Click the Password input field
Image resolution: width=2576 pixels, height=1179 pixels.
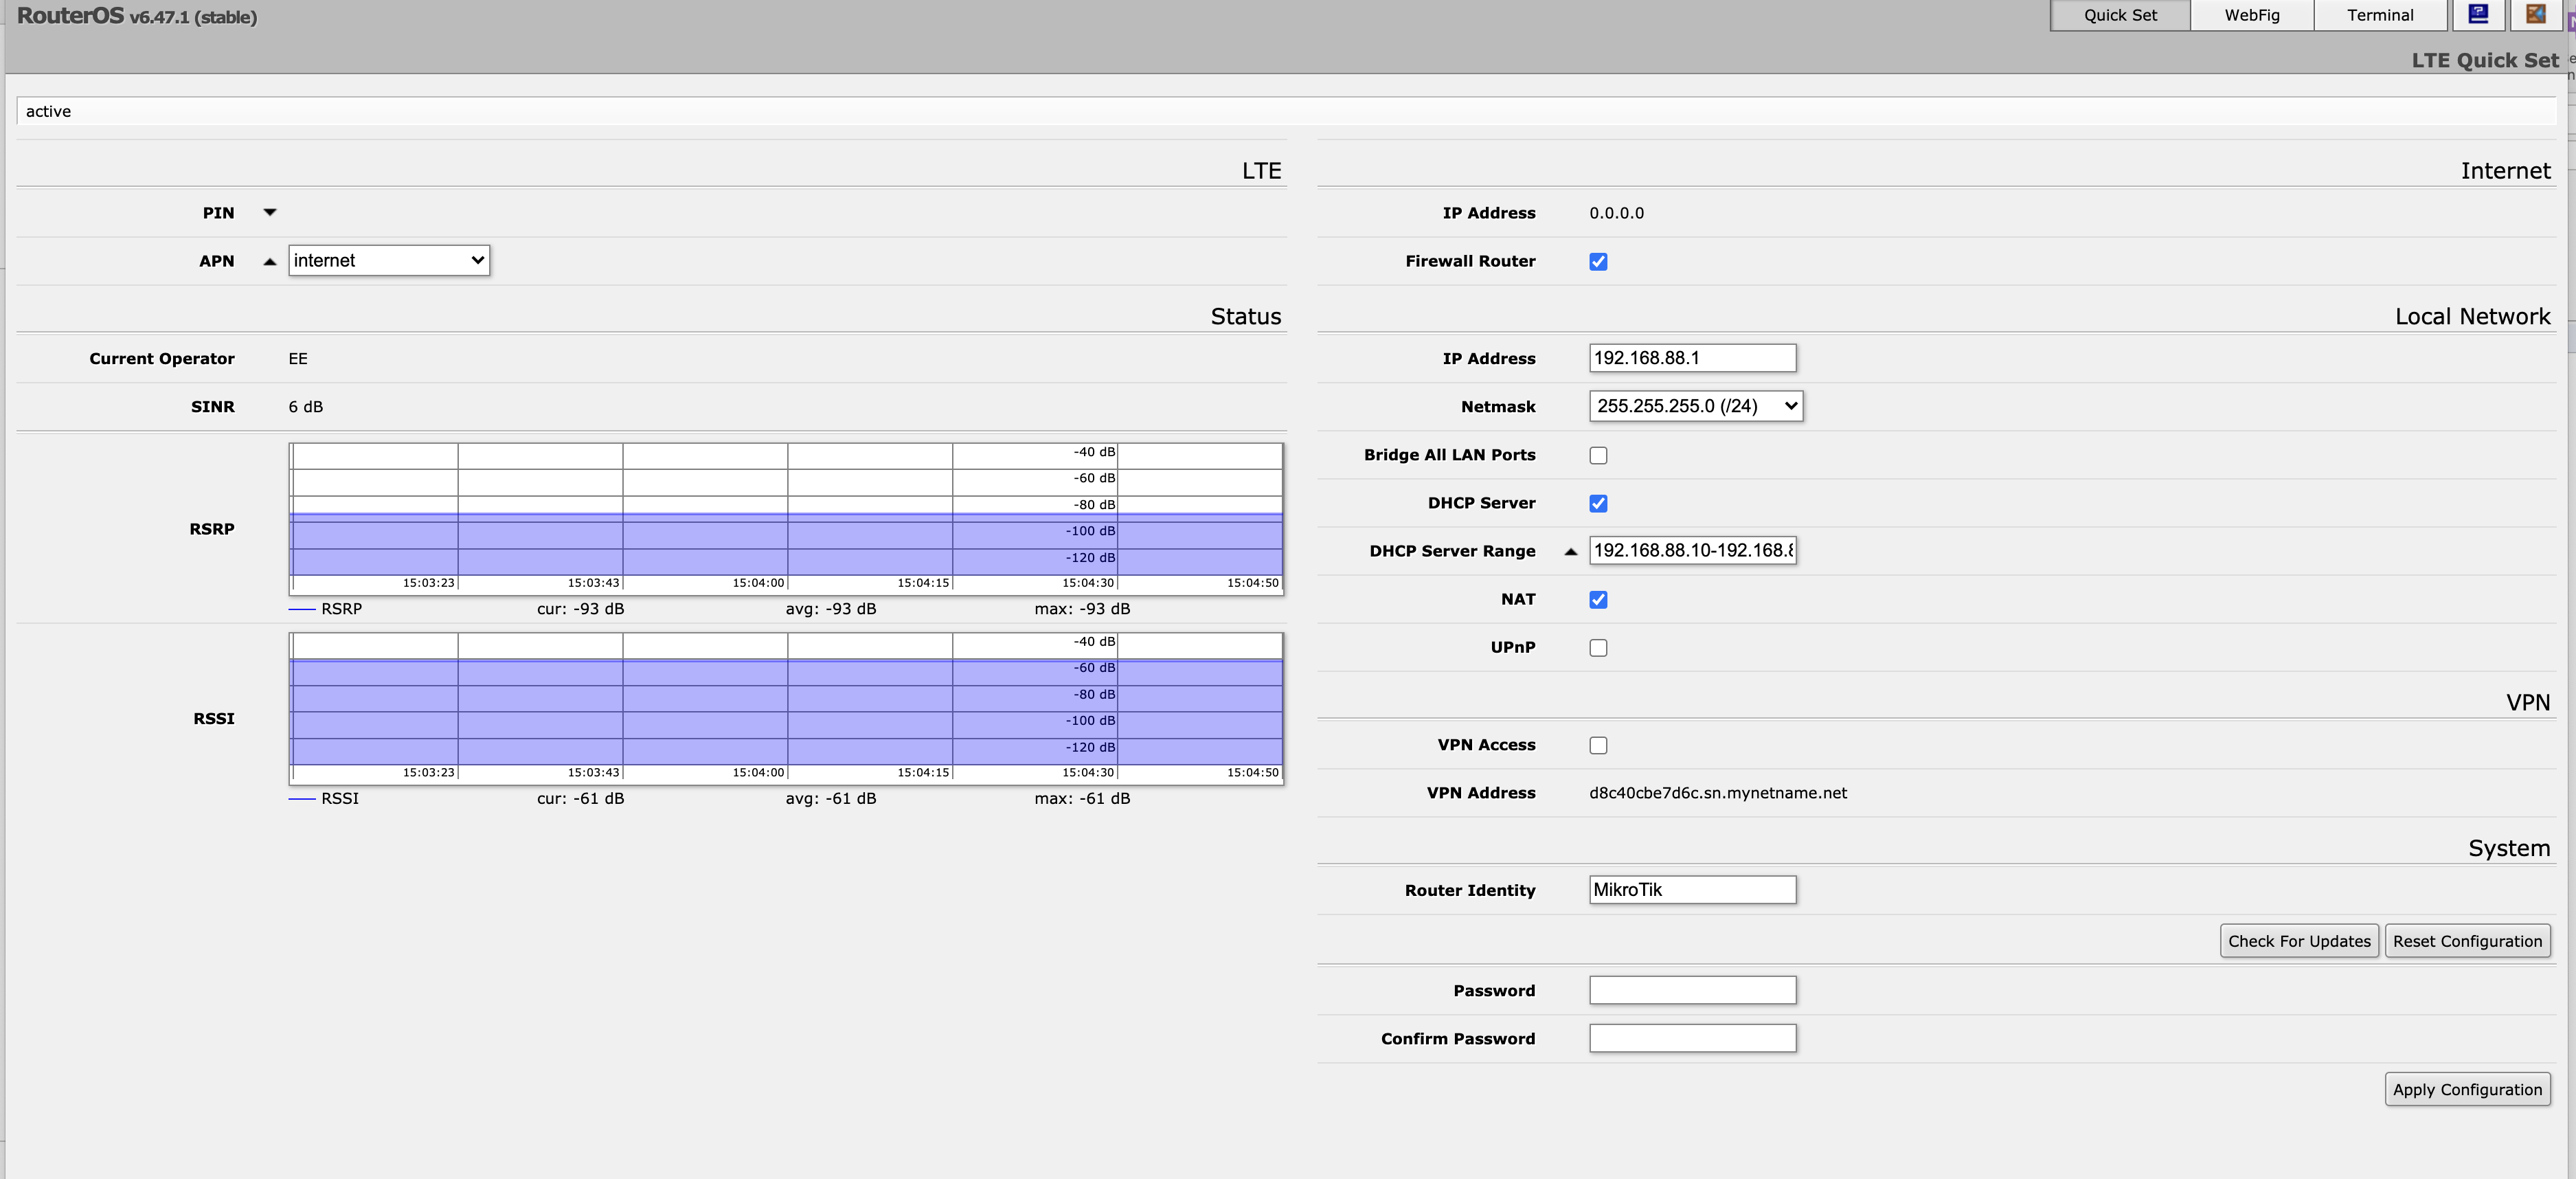tap(1693, 990)
